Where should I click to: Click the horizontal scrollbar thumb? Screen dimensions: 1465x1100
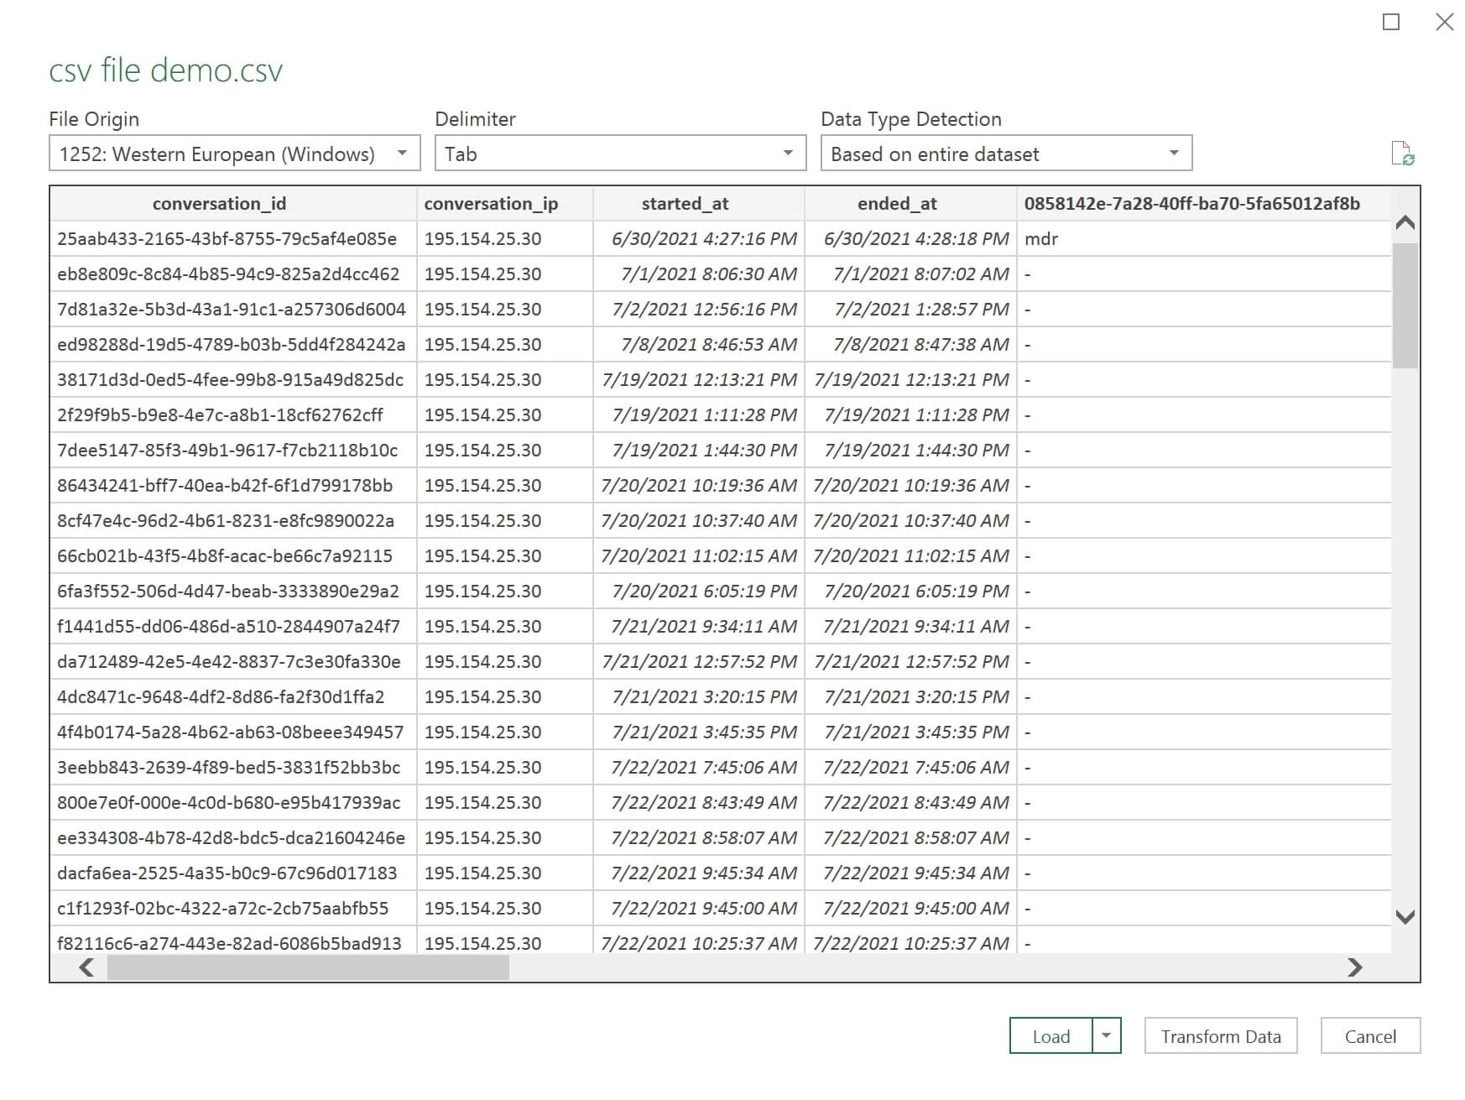308,967
